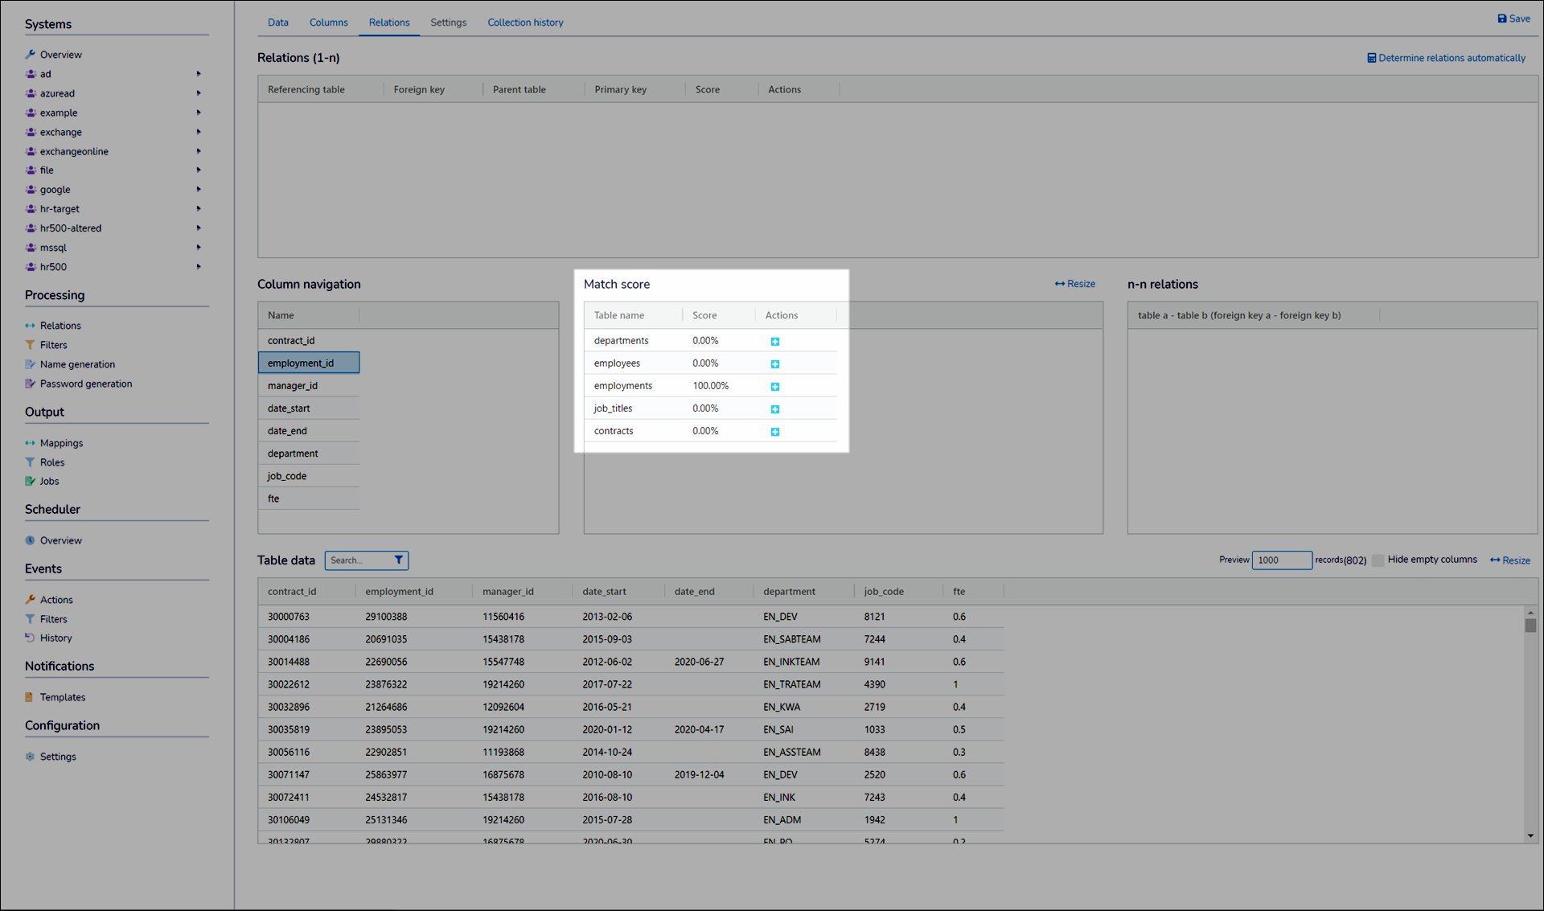Click plus icon for departments row
Image resolution: width=1544 pixels, height=911 pixels.
[x=775, y=342]
